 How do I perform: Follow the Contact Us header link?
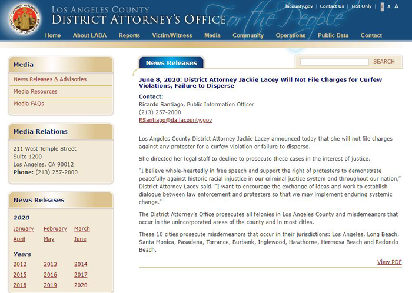(x=332, y=6)
